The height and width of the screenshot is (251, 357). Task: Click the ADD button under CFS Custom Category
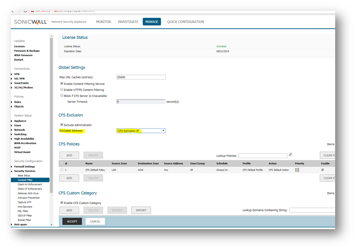(69, 210)
